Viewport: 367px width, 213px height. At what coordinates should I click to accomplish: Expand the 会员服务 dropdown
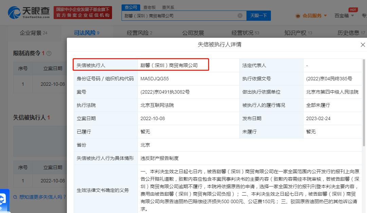(312, 15)
